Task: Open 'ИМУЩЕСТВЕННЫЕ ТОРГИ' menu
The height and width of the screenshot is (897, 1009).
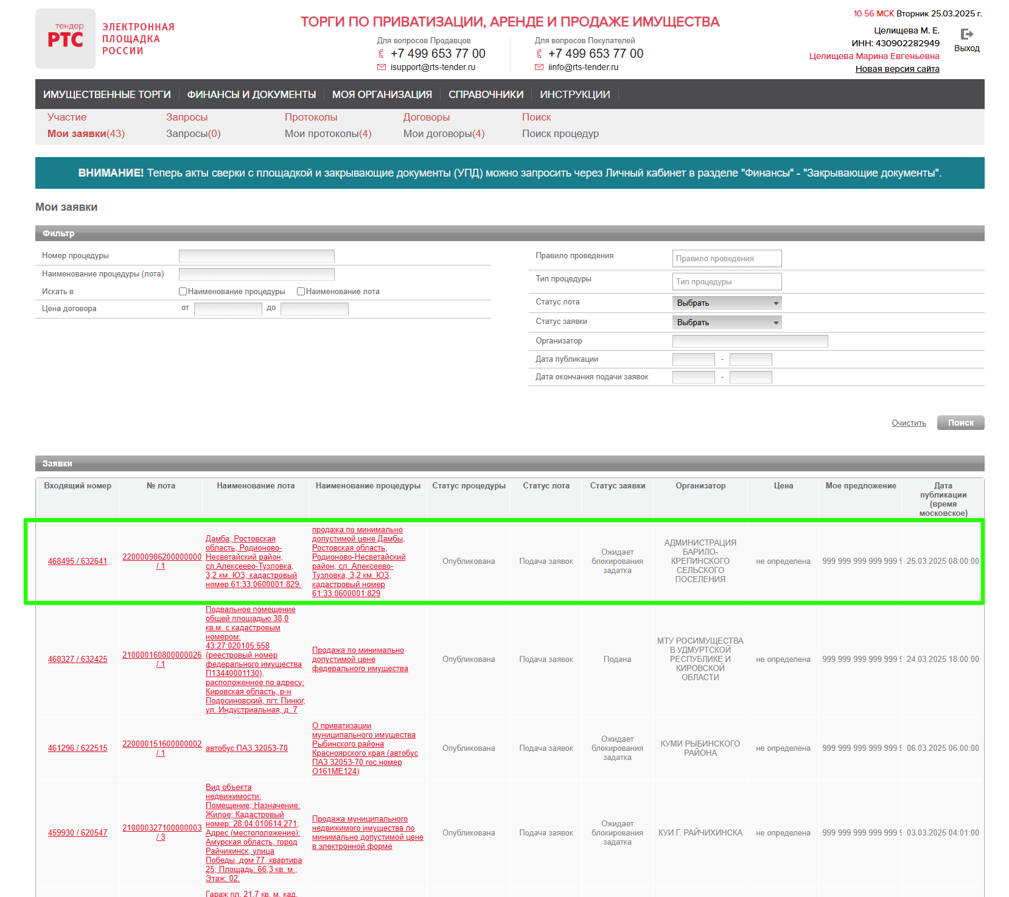Action: tap(107, 94)
